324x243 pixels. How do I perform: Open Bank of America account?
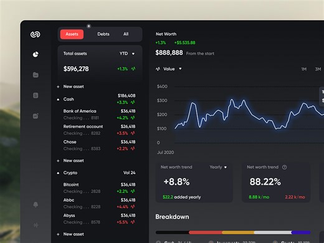(99, 115)
